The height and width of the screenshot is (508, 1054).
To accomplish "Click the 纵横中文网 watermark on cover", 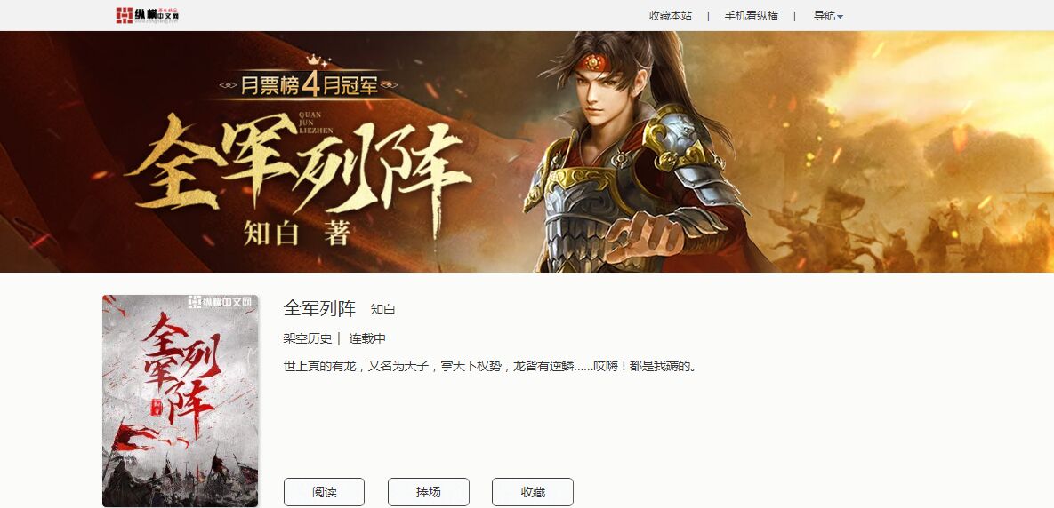I will (221, 301).
